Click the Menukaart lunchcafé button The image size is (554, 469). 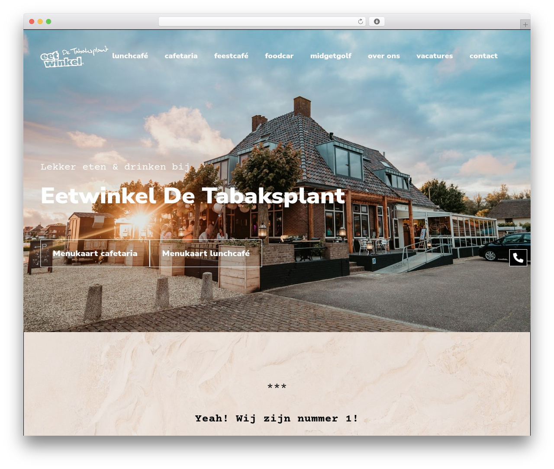206,254
